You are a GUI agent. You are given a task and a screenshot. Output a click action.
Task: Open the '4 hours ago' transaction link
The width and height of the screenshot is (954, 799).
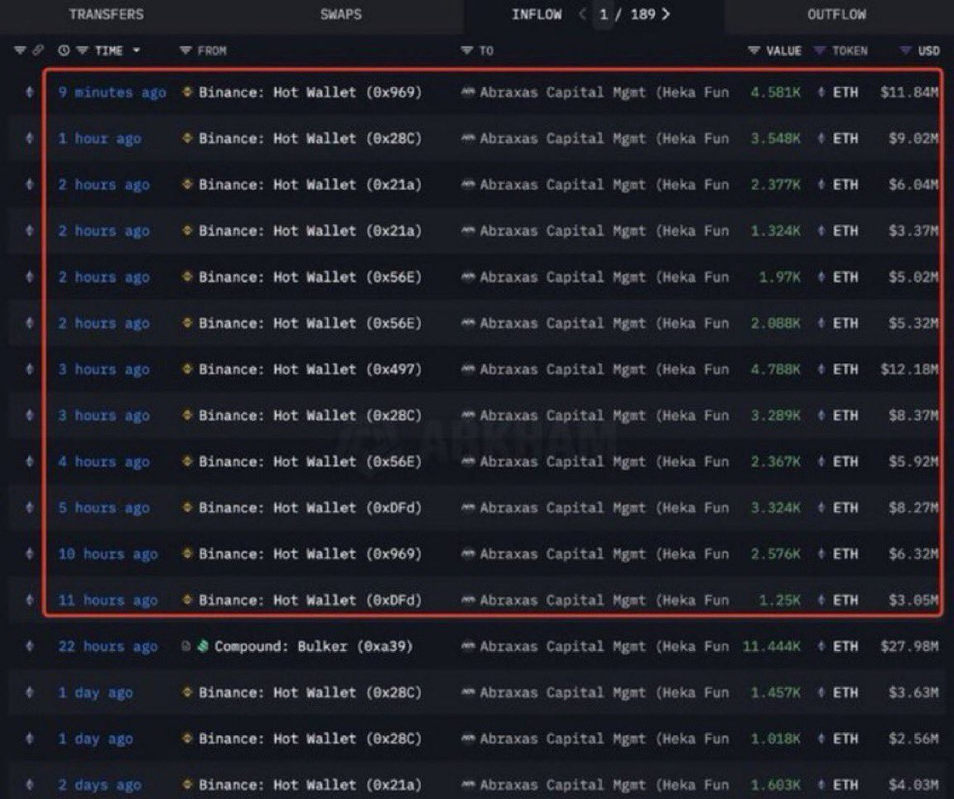point(104,462)
